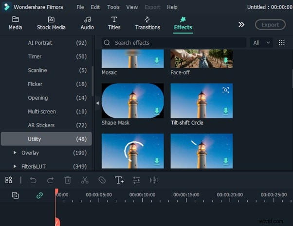This screenshot has height=226, width=293.
Task: Select Multi-screen category
Action: coord(46,111)
